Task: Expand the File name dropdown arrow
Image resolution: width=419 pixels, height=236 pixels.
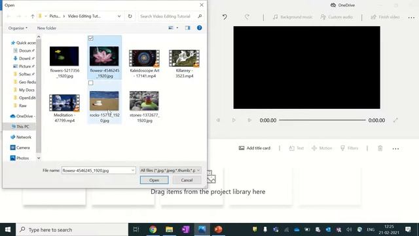Action: pyautogui.click(x=133, y=170)
